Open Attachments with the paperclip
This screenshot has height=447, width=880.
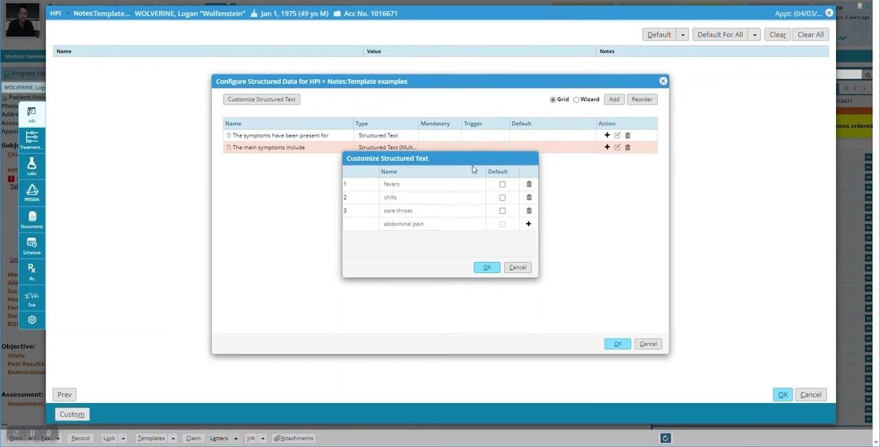(294, 438)
